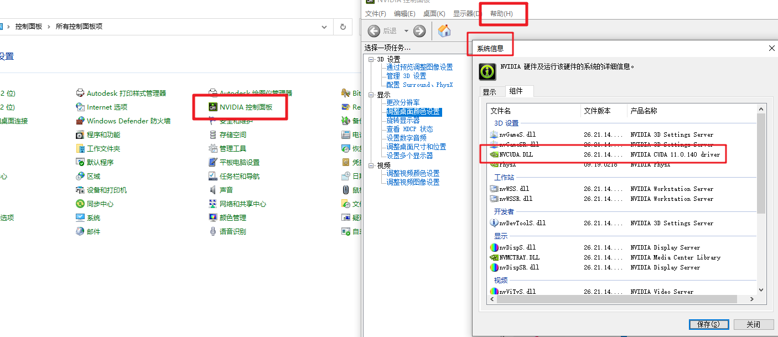Select 调整桌面尺寸和位置 tree item
Viewport: 778px width, 337px height.
point(416,147)
